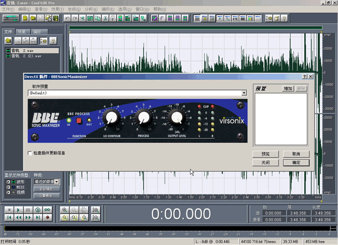Toggle the MIDI file type checkbox
This screenshot has width=338, height=245.
[x=8, y=187]
